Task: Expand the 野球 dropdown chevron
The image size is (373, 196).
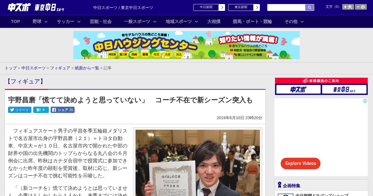Action: [46, 22]
